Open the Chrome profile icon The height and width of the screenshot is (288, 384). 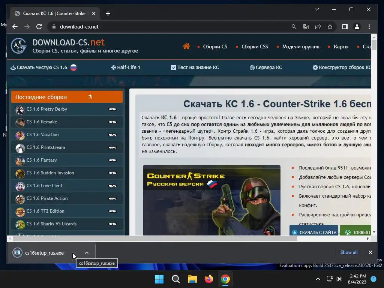point(357,27)
